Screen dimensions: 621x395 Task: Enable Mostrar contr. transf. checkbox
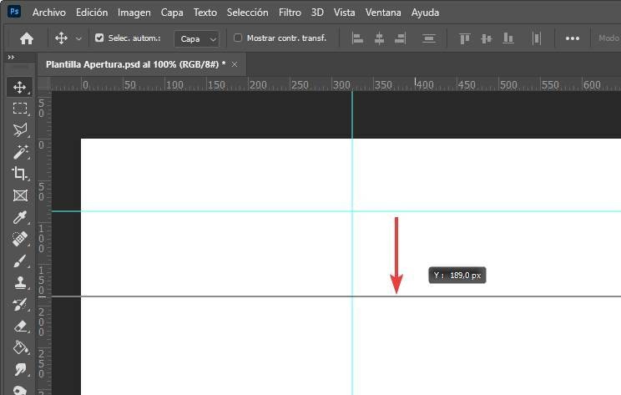click(x=238, y=38)
